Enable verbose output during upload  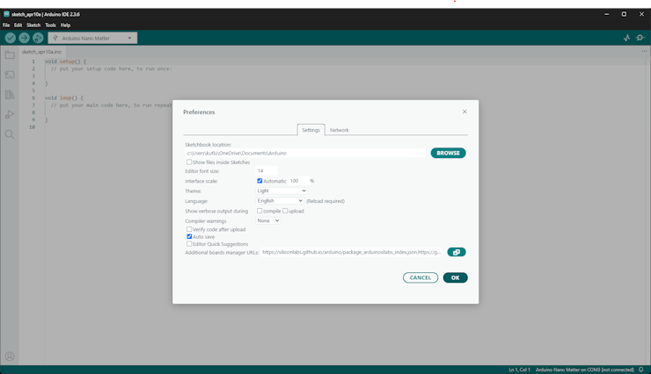tap(285, 211)
